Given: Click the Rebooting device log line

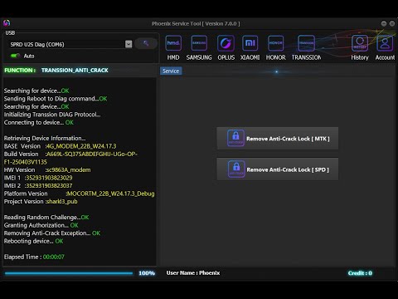Looking at the screenshot, I should pyautogui.click(x=33, y=241).
